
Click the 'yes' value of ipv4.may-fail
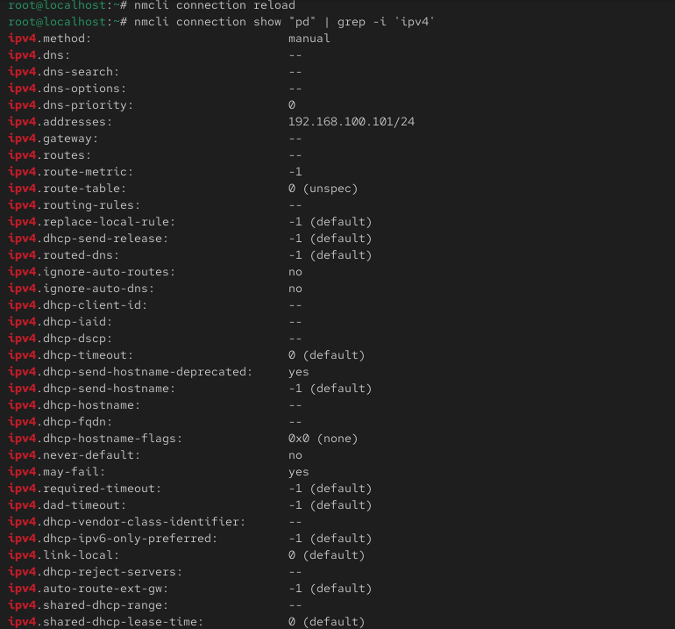point(299,472)
